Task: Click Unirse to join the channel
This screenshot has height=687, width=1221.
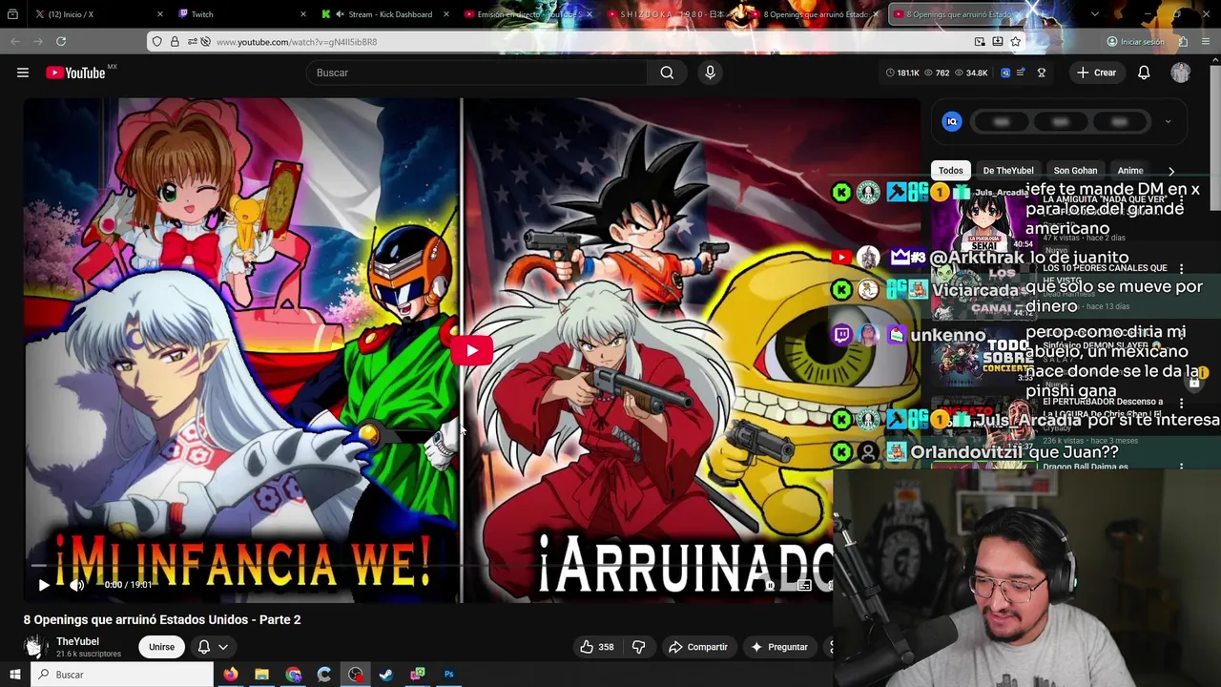Action: pos(161,647)
